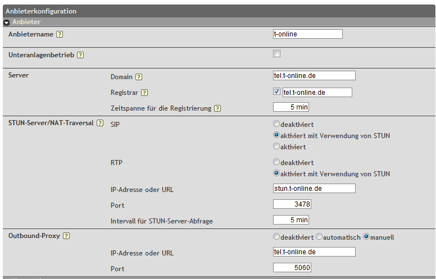Set Outbound-Proxy to manuell
Image resolution: width=436 pixels, height=279 pixels.
point(366,236)
